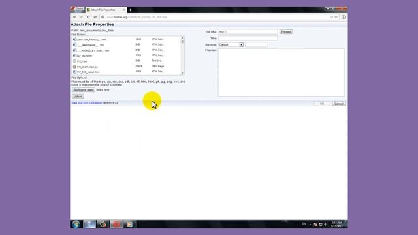Viewport: 418px width, 235px height.
Task: Click the Upload button
Action: coord(78,97)
